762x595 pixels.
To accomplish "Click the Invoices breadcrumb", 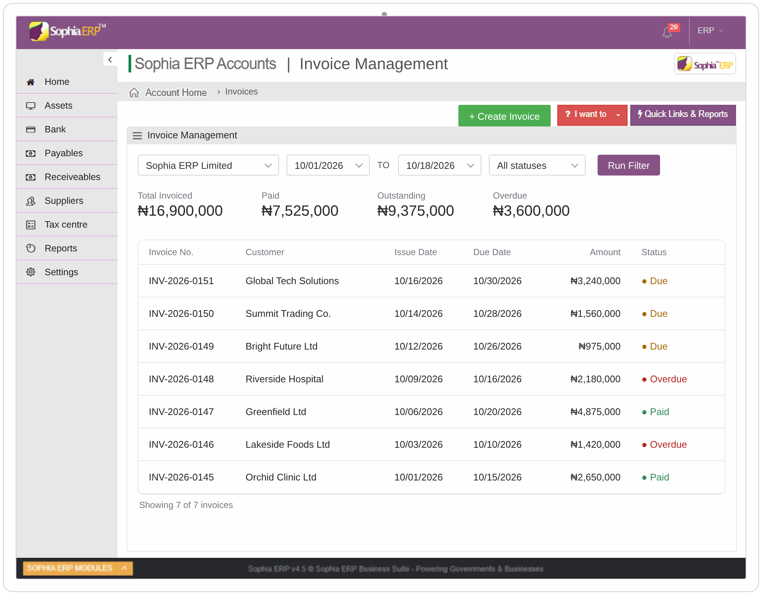I will pyautogui.click(x=241, y=92).
